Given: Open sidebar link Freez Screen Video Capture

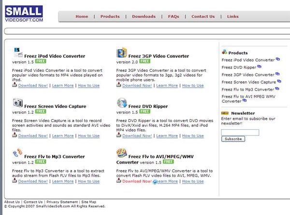Looking at the screenshot, I should tap(248, 82).
